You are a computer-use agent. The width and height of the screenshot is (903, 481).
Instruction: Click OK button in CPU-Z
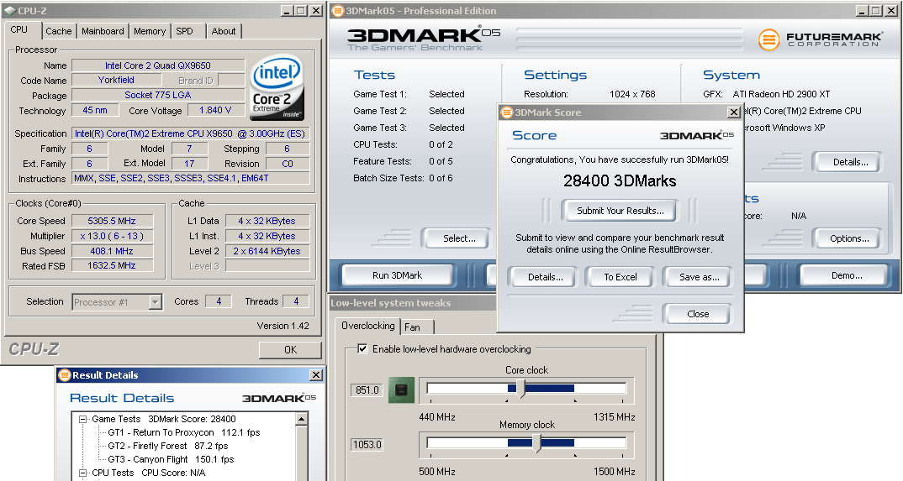point(290,349)
